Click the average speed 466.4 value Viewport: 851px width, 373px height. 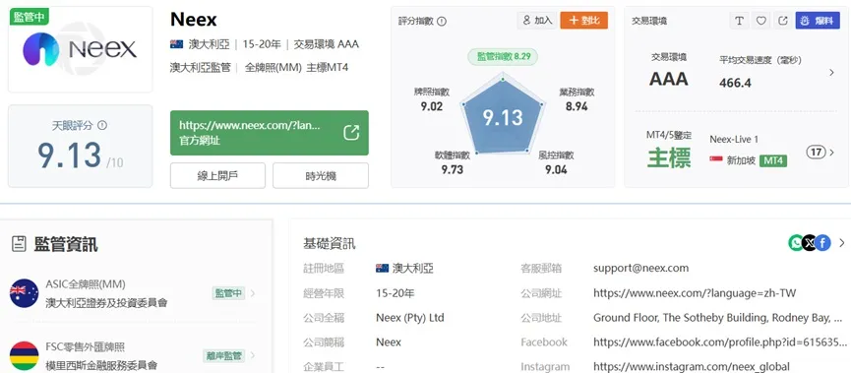(735, 83)
